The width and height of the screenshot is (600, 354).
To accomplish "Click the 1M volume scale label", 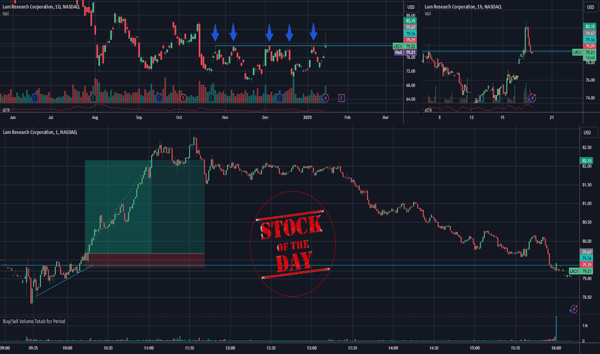I will click(x=585, y=326).
